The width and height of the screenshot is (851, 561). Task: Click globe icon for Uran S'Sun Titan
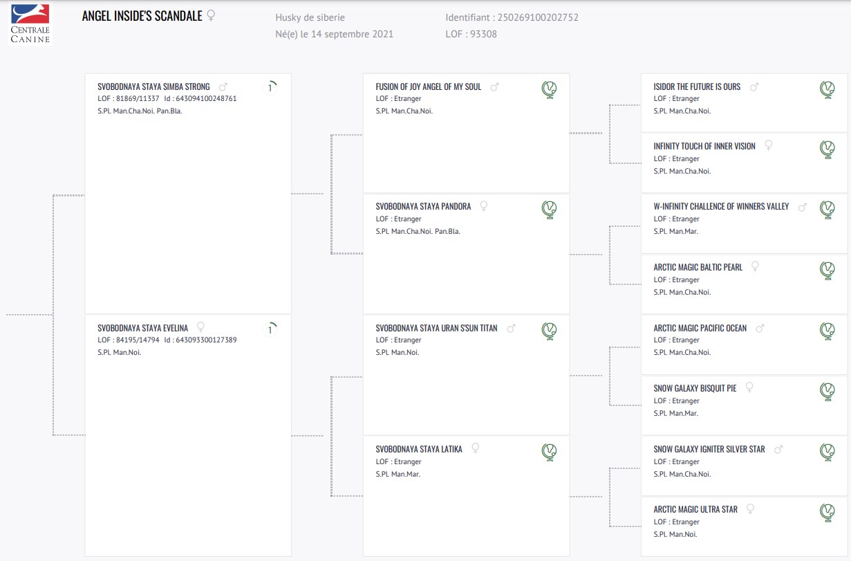click(x=549, y=331)
